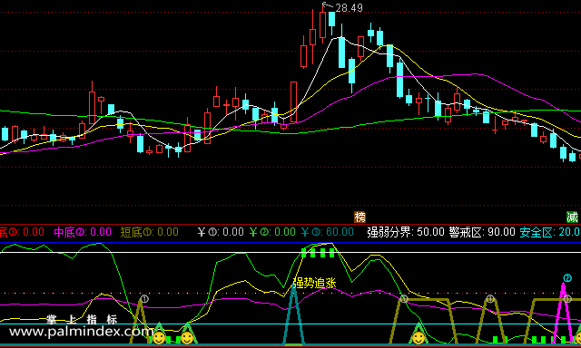Select the magenta 中底② value label

83,232
